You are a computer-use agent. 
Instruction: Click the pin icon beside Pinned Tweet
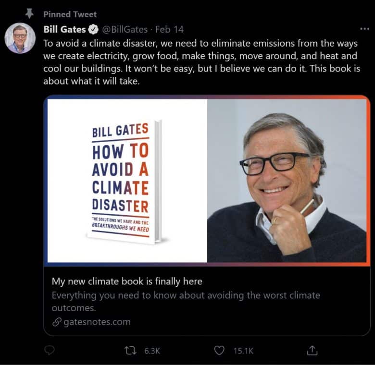coord(28,14)
